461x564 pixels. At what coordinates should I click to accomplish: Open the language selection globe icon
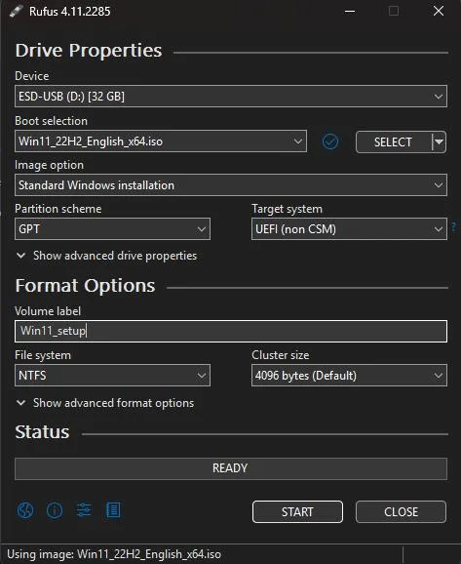coord(25,509)
